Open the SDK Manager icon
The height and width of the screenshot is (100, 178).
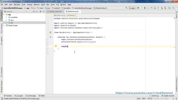click(x=165, y=8)
